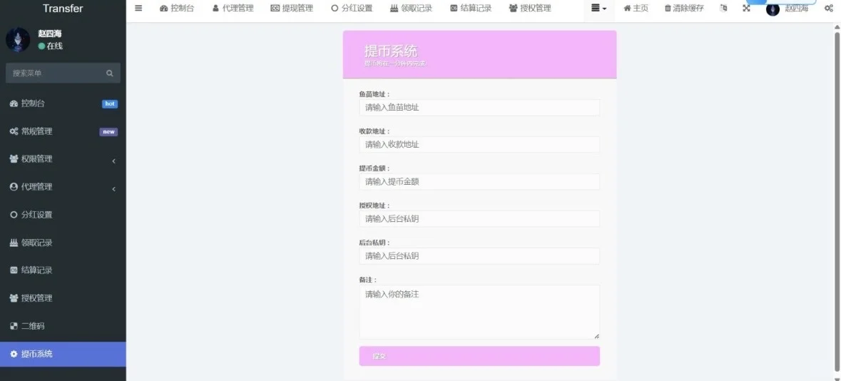The image size is (841, 381).
Task: Click the sidebar profile avatar
Action: click(18, 40)
